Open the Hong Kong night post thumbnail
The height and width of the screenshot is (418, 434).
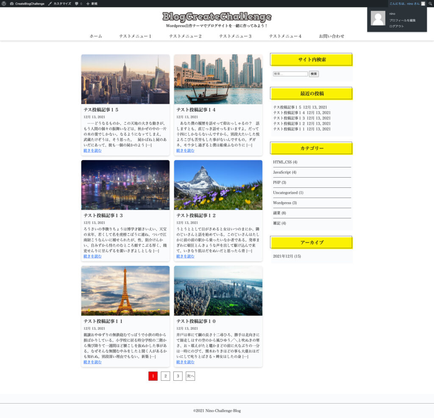click(x=125, y=185)
